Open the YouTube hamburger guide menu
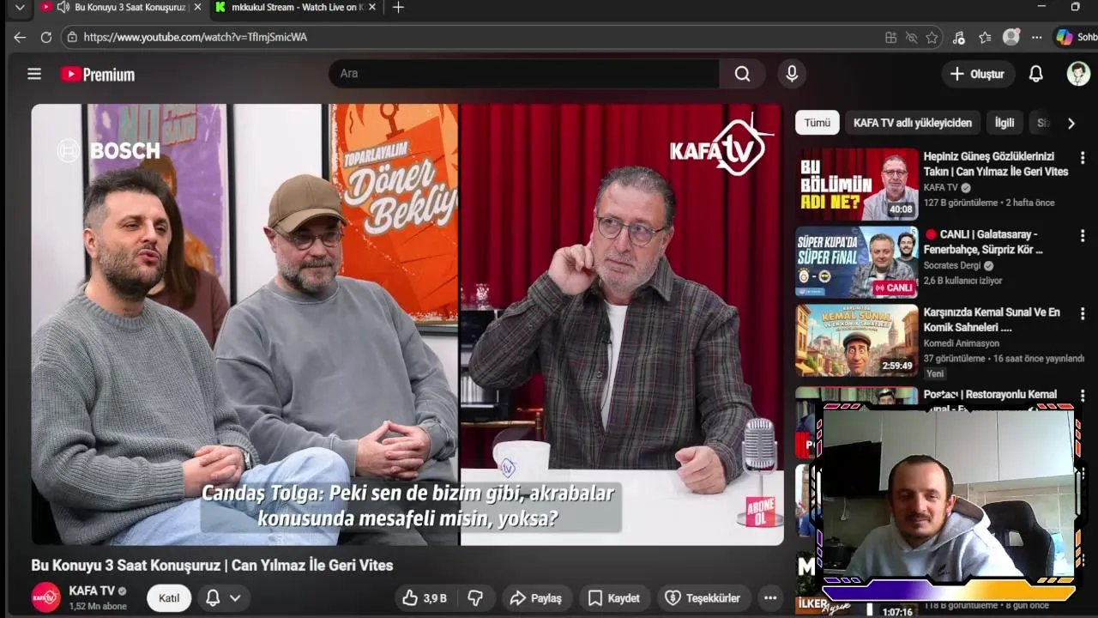 [34, 74]
